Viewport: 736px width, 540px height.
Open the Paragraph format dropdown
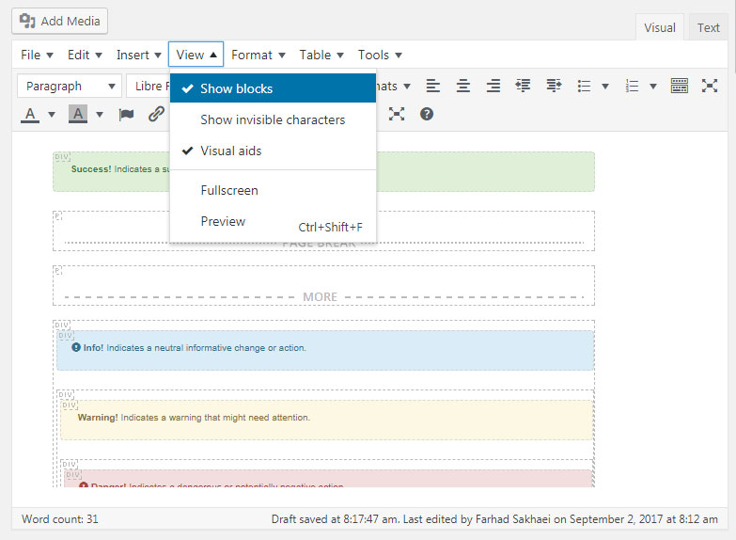(x=70, y=86)
